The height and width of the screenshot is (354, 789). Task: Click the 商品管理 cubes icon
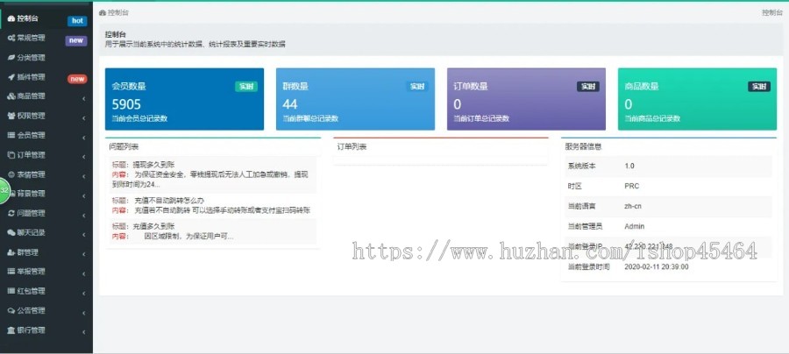[11, 96]
